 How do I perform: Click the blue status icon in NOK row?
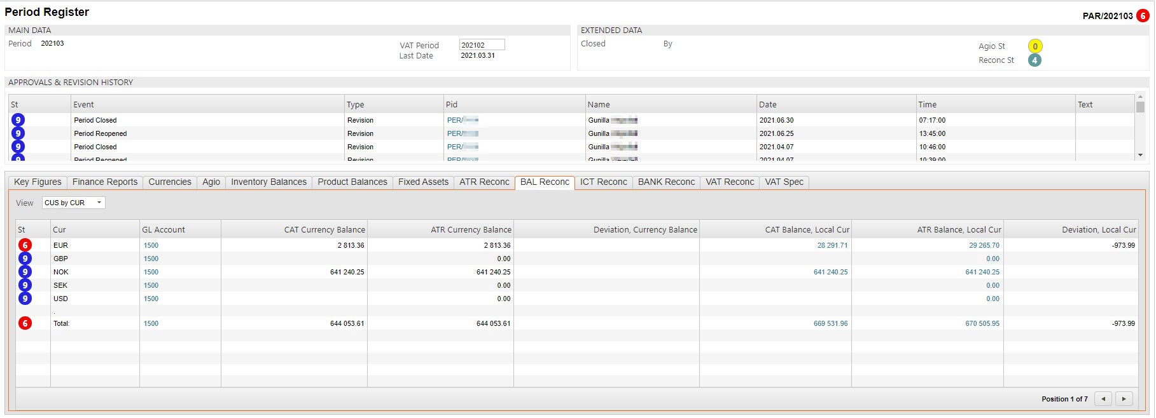(x=25, y=272)
